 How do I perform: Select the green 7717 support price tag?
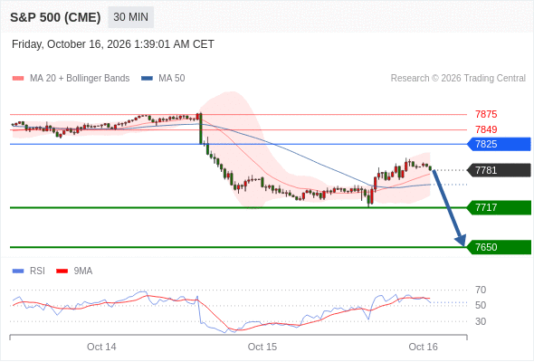[499, 207]
